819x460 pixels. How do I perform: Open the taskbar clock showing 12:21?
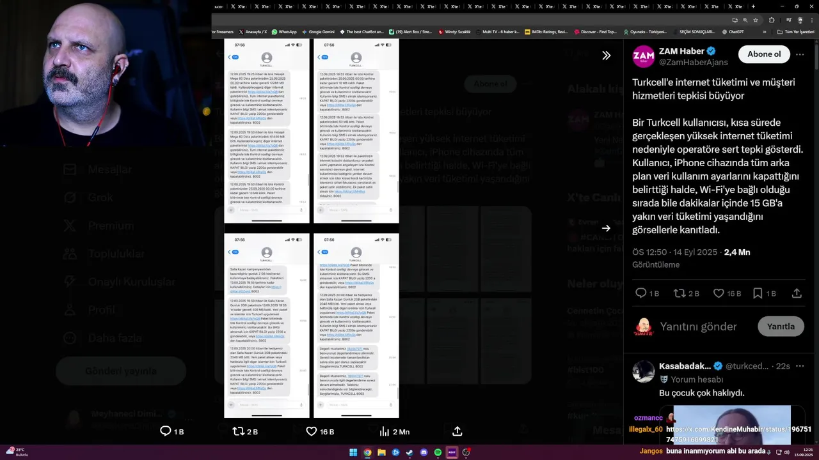(x=803, y=452)
